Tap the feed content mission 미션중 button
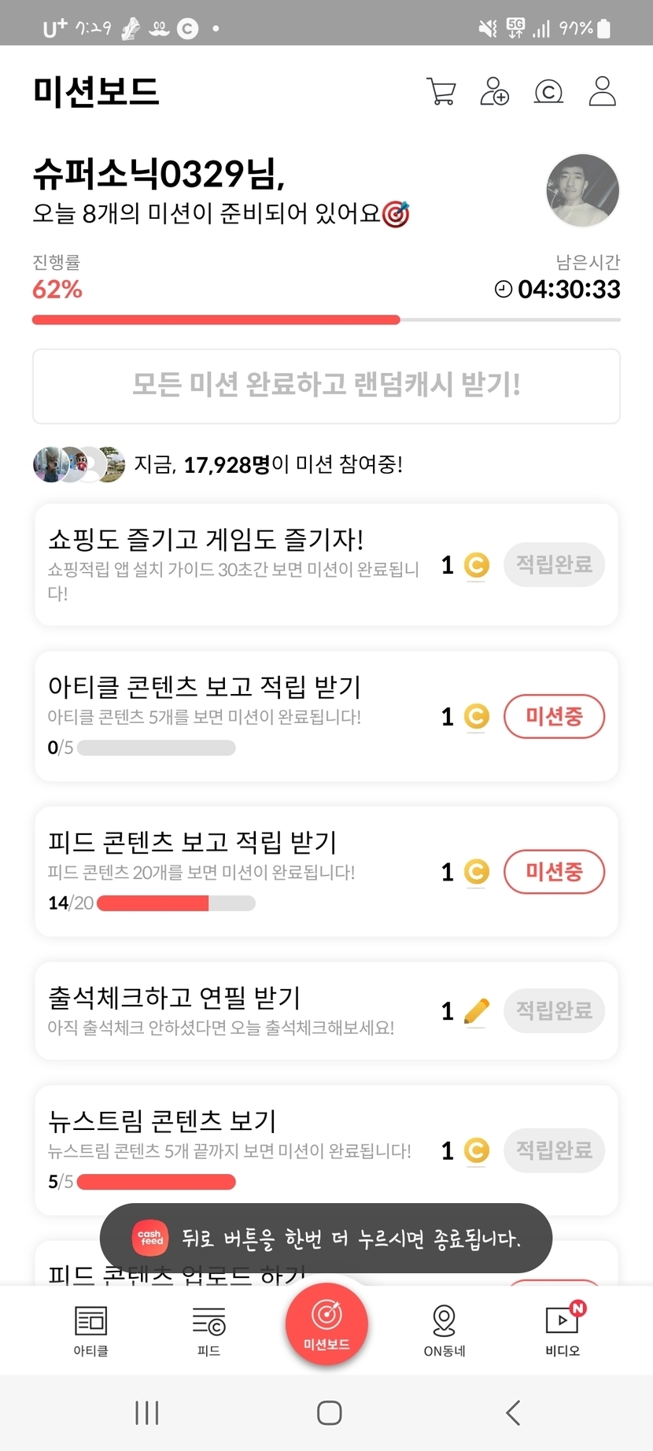The width and height of the screenshot is (653, 1451). pyautogui.click(x=554, y=871)
